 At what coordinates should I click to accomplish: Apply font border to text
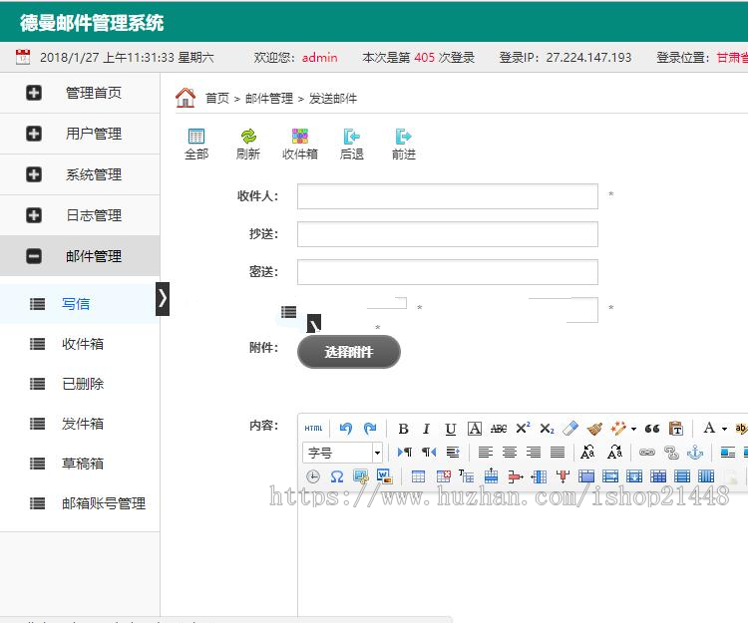475,429
